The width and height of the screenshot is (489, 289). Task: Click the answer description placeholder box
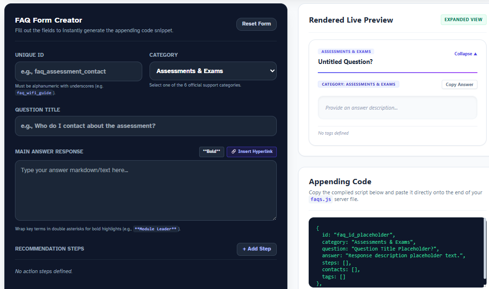[x=397, y=108]
